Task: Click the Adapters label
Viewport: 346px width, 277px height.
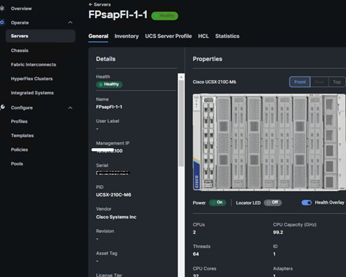Action: (x=283, y=269)
